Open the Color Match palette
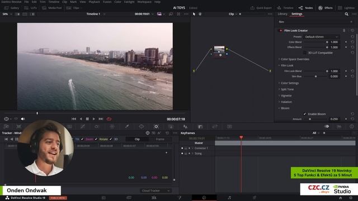 coord(18,127)
